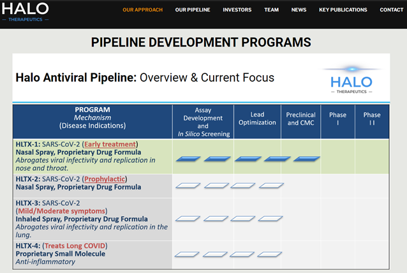Click the last blue HLTX-1 bar under Preclinical
Image resolution: width=407 pixels, height=273 pixels.
click(x=306, y=159)
